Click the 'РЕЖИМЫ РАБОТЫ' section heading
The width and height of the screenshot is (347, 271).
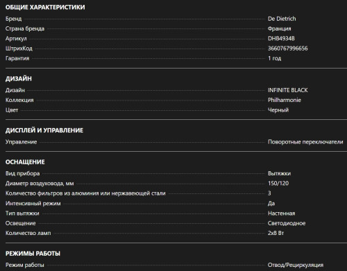33,254
